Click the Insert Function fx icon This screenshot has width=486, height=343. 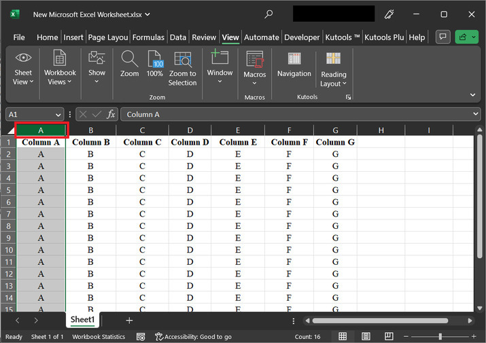click(111, 115)
